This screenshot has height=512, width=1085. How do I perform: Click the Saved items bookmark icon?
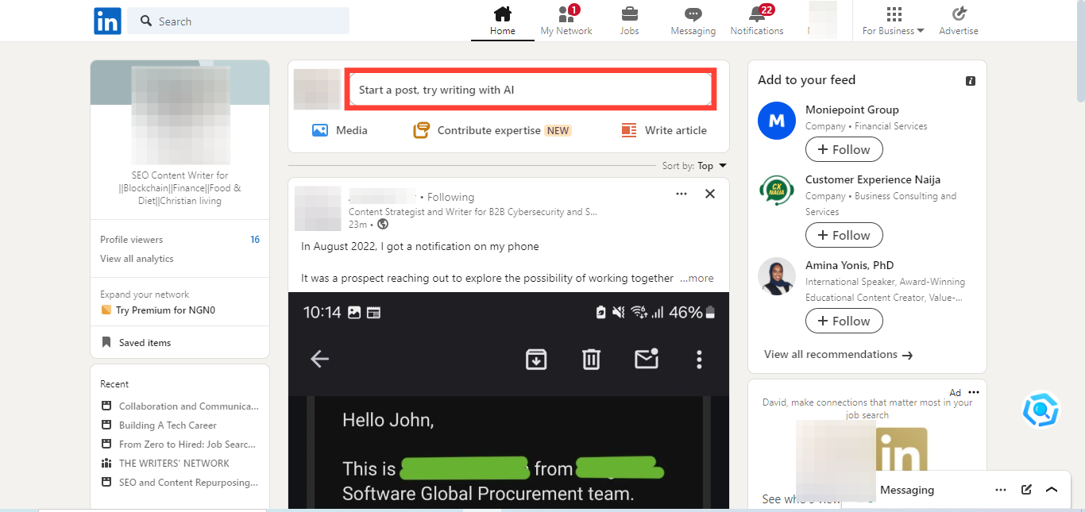tap(106, 343)
